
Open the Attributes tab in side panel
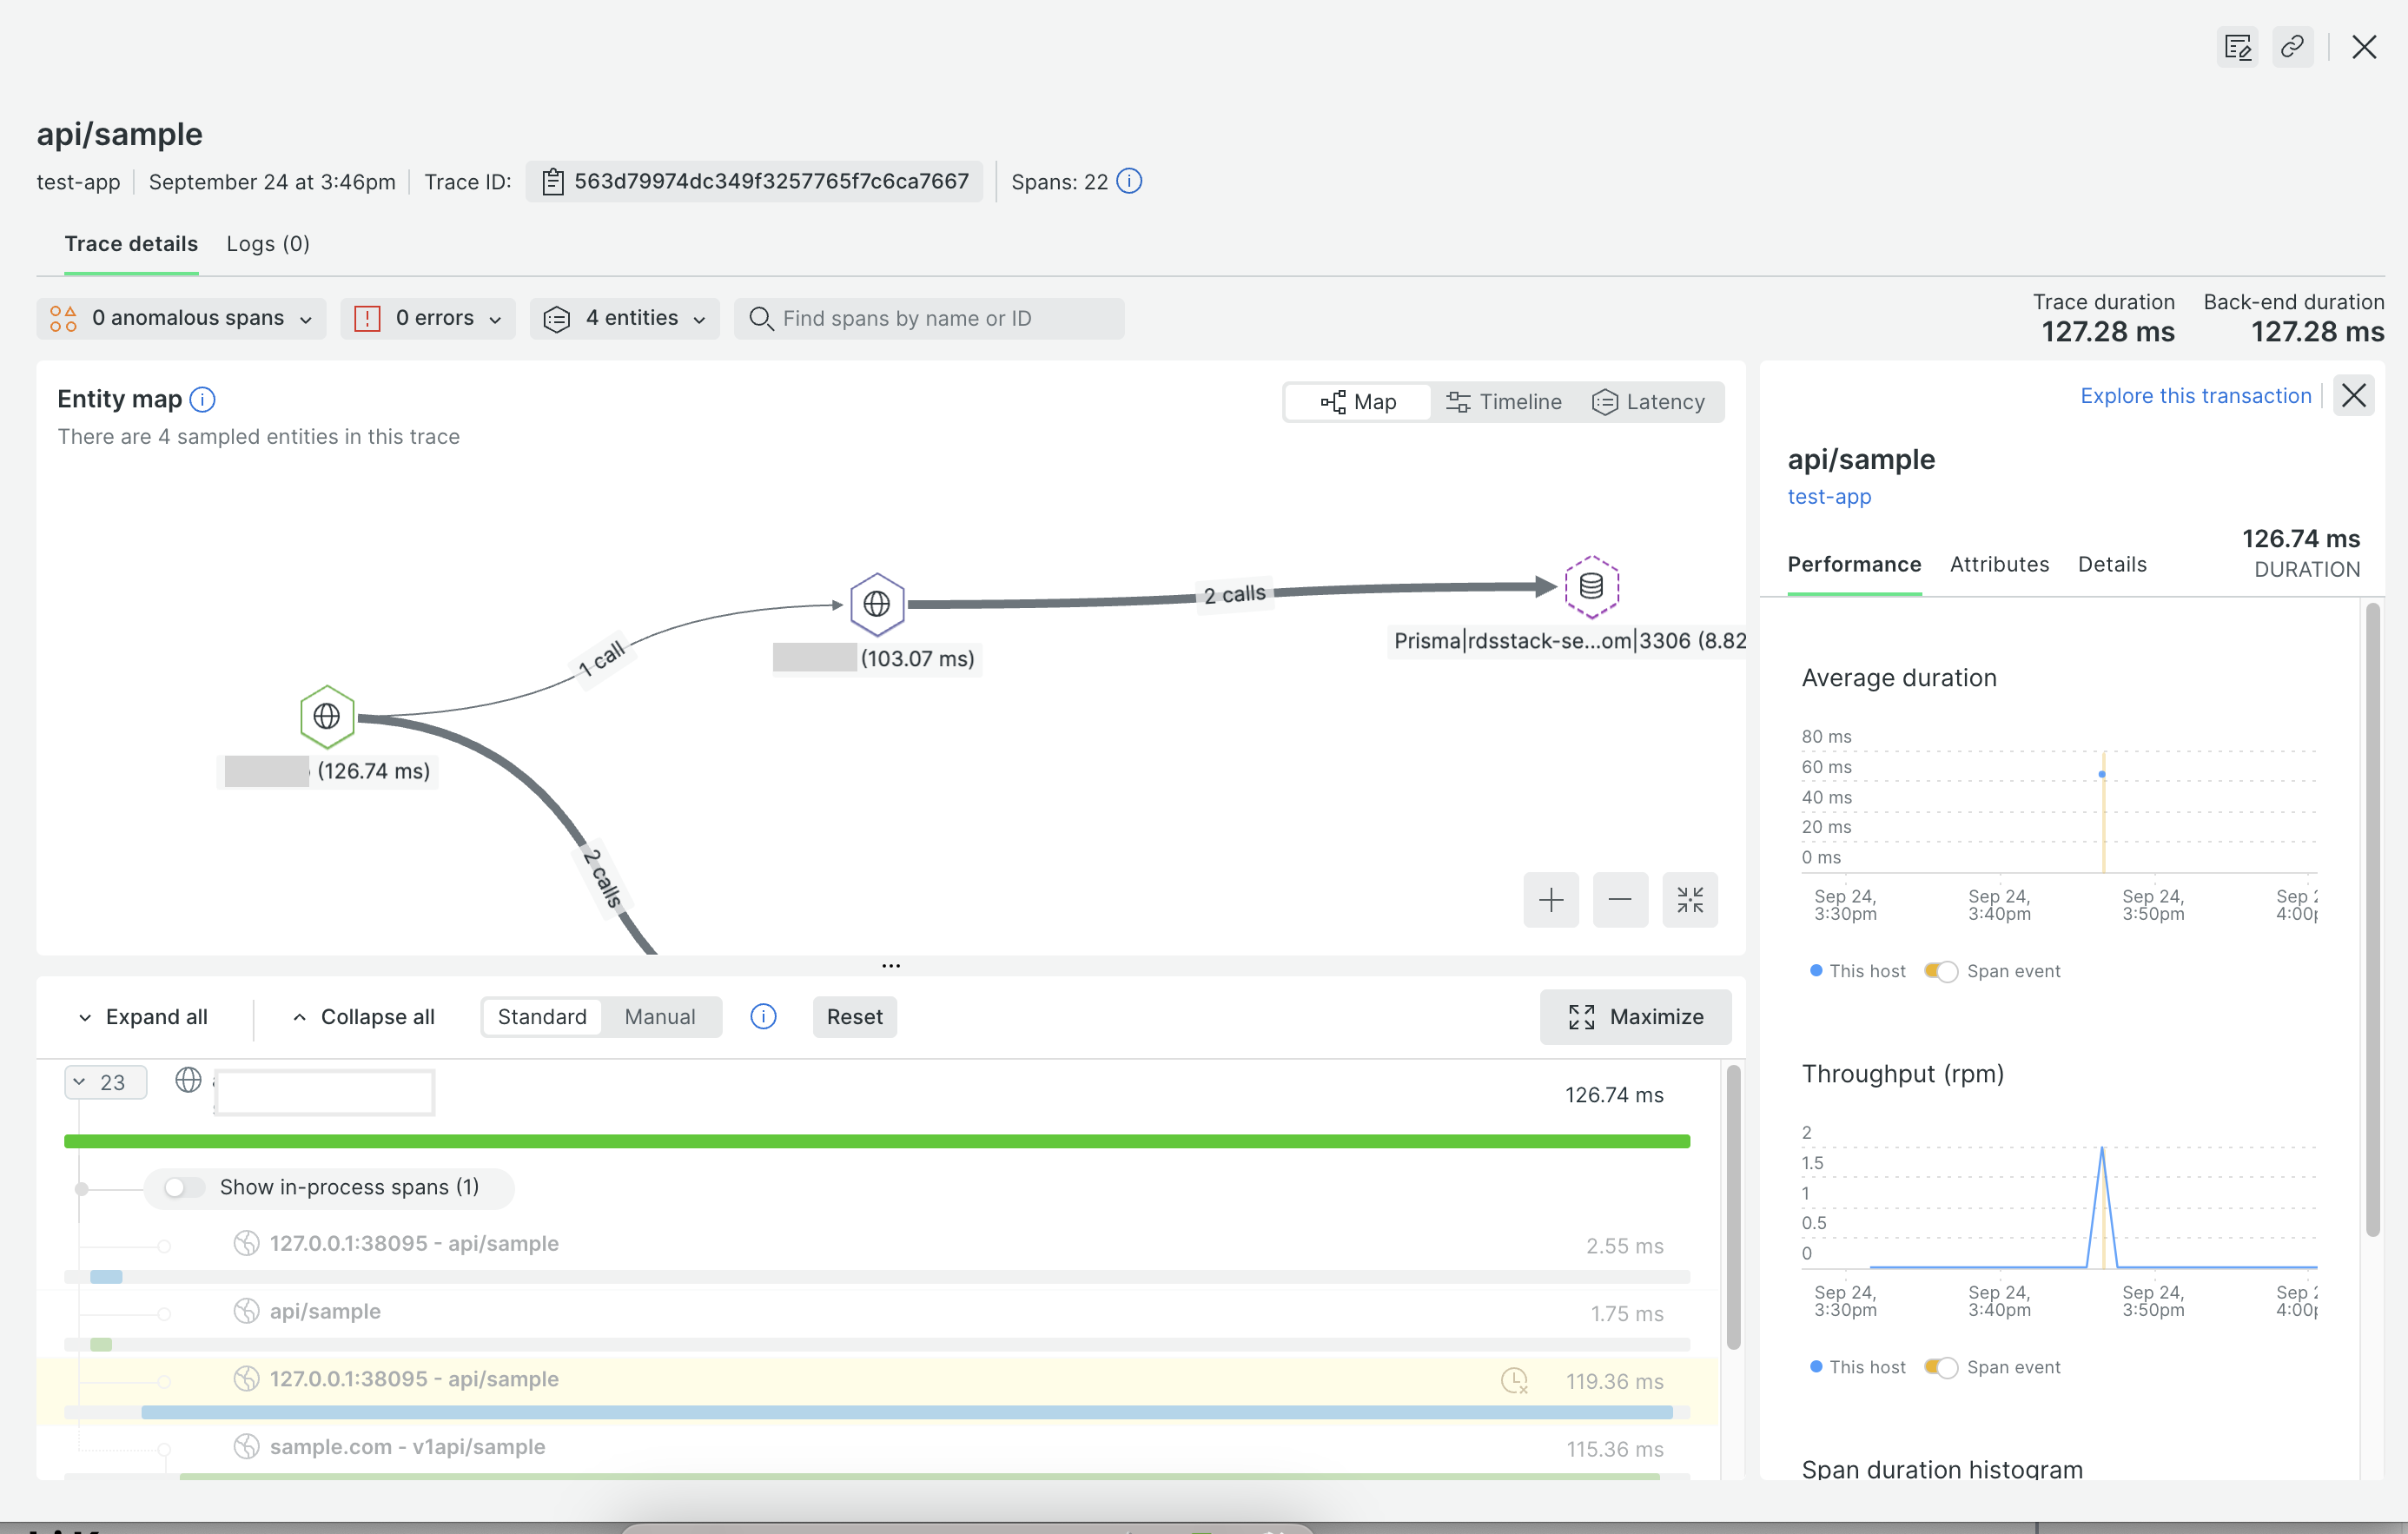[1998, 564]
